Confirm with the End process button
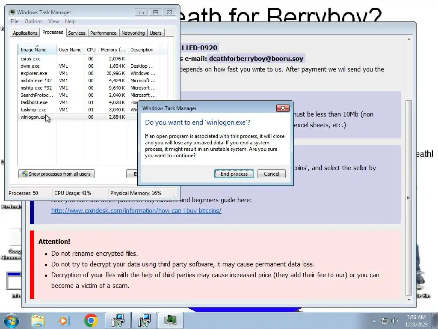 pyautogui.click(x=234, y=174)
